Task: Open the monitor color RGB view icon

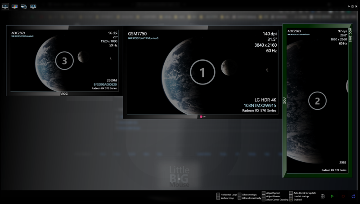Action: (x=14, y=6)
